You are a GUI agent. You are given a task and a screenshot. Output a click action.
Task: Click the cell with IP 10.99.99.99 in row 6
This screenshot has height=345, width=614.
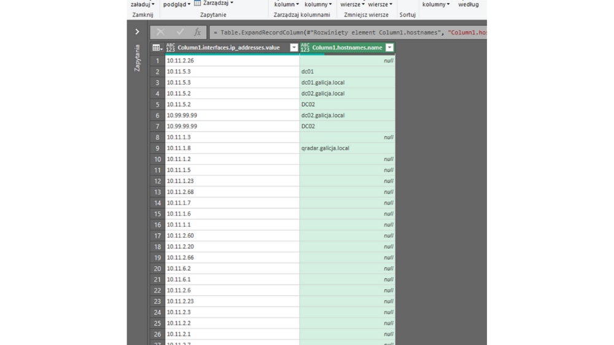tap(232, 115)
